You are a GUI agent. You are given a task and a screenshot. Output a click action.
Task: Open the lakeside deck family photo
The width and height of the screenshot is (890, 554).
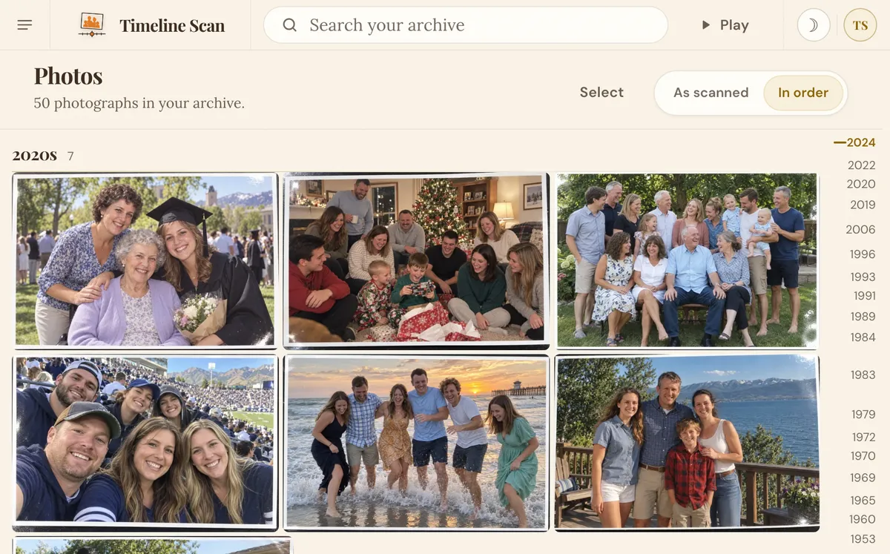(687, 443)
